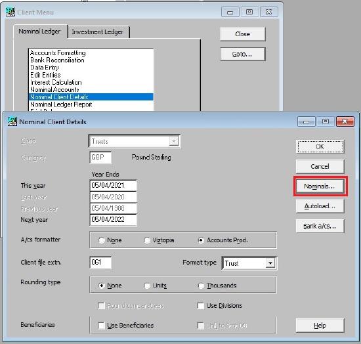The image size is (361, 344).
Task: Minimize the Client Menu window
Action: (x=230, y=12)
